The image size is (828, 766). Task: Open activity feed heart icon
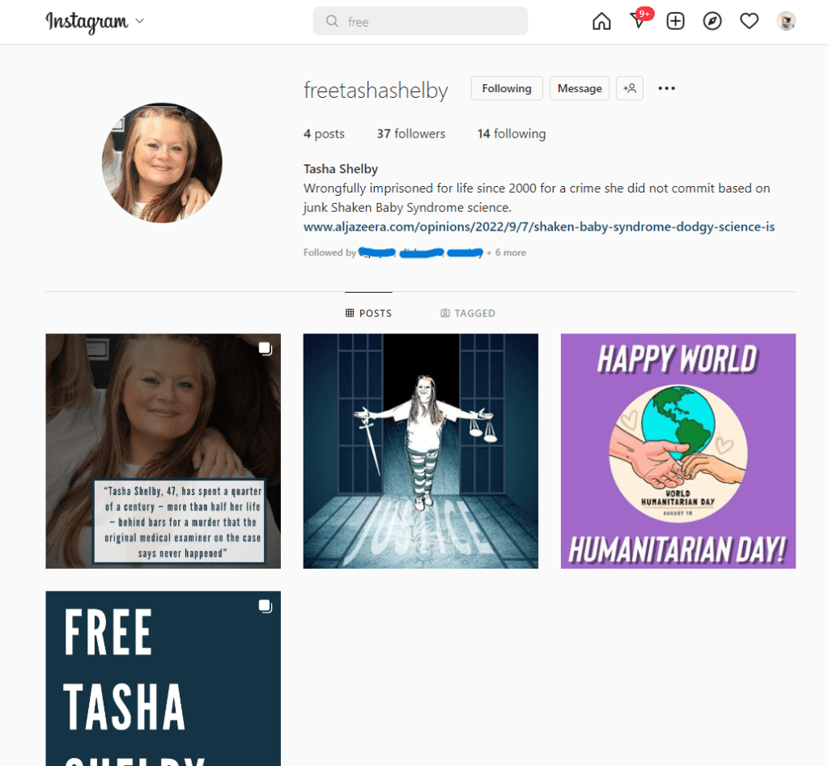749,22
